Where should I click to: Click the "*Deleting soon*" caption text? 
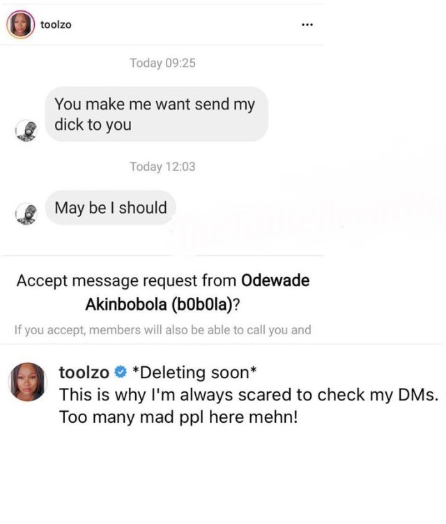pyautogui.click(x=190, y=373)
